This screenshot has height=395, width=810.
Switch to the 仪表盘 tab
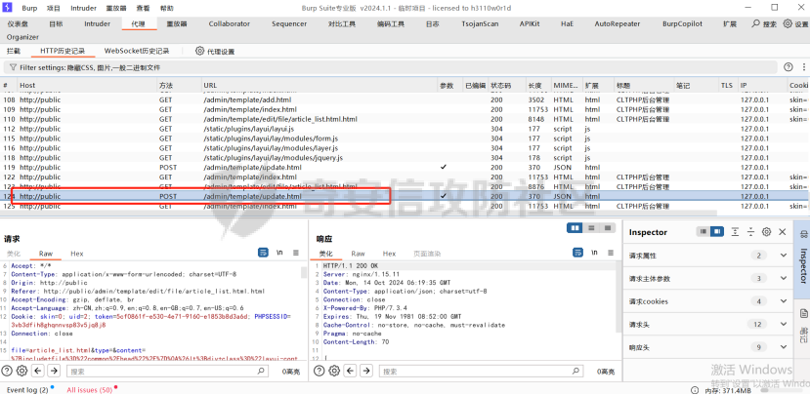point(18,23)
